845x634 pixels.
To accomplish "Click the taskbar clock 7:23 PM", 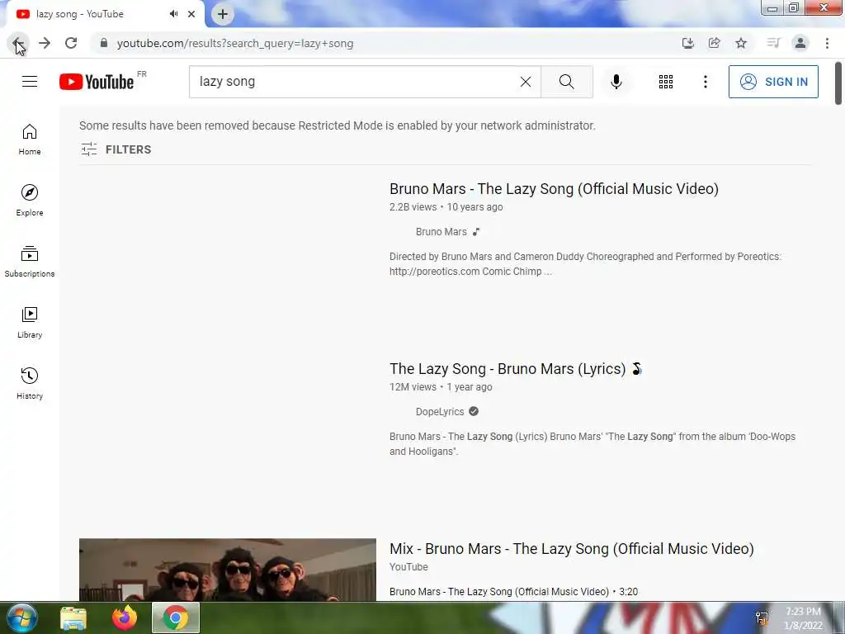I will click(803, 612).
